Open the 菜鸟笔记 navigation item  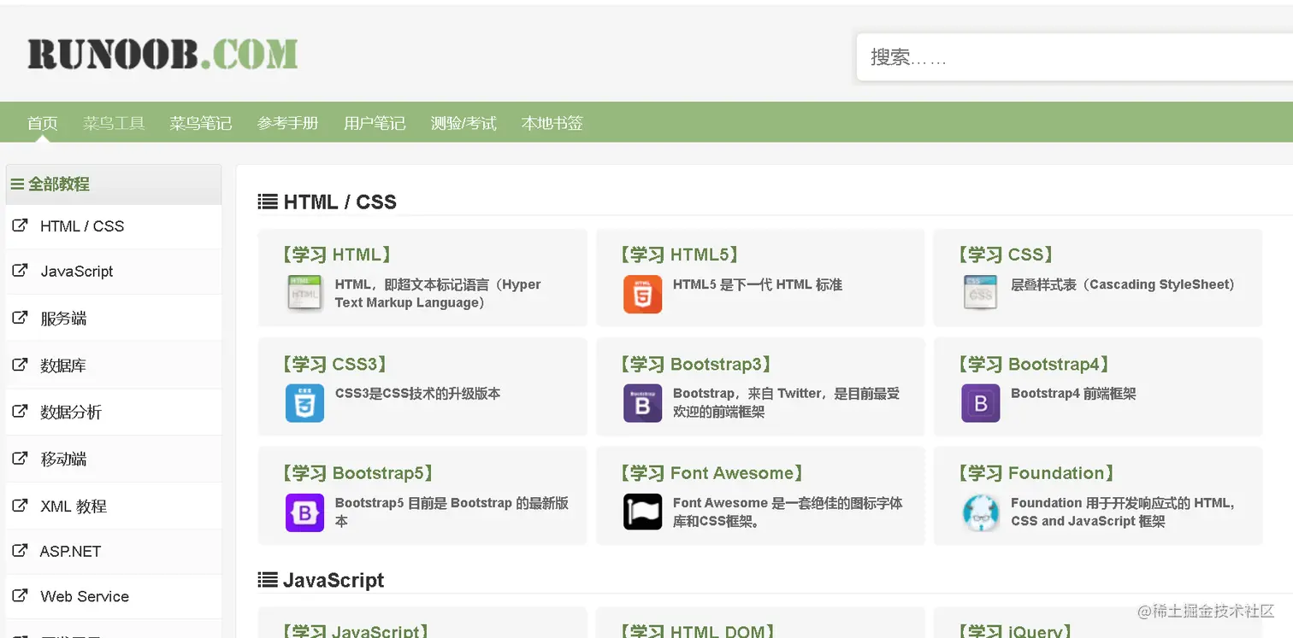click(x=201, y=123)
